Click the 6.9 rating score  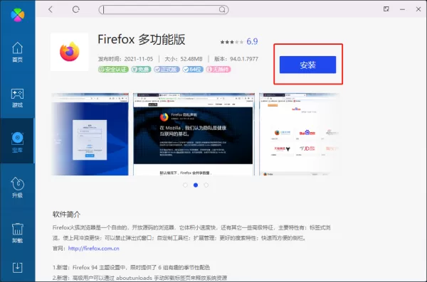(x=252, y=41)
